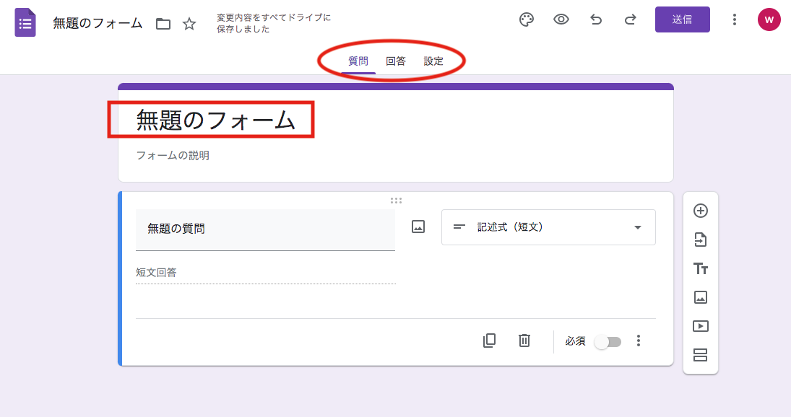Click the 無題の質問 question title field

(x=265, y=229)
